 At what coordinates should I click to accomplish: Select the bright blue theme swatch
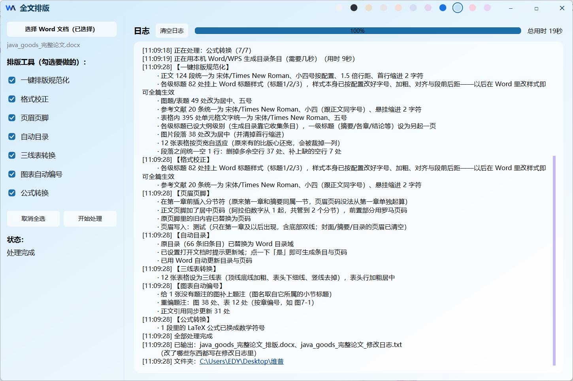(443, 8)
